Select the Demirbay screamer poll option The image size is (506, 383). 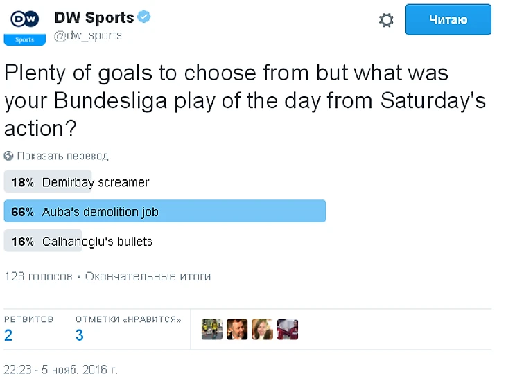pyautogui.click(x=95, y=182)
